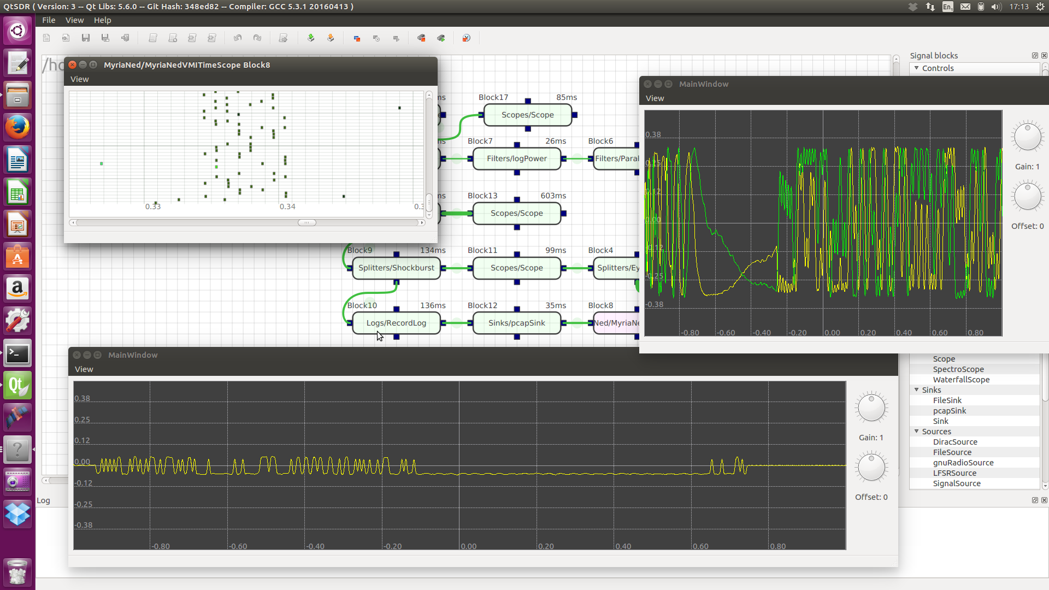This screenshot has height=590, width=1049.
Task: Click the green download arrow toolbar icon
Action: point(311,38)
